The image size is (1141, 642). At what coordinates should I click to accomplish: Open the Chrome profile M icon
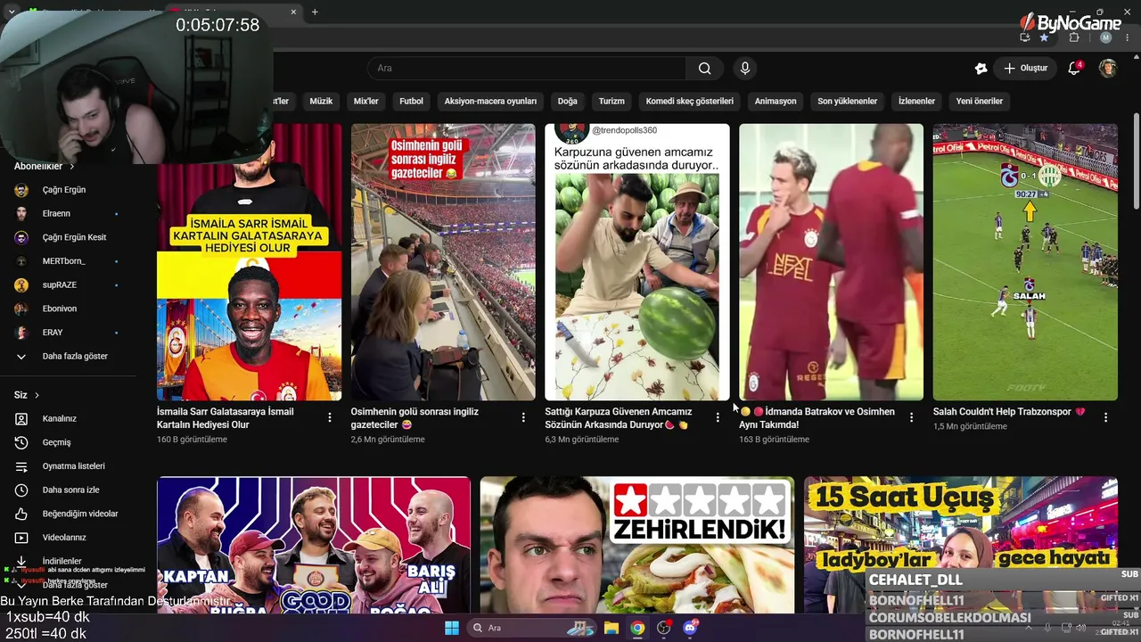[1106, 37]
